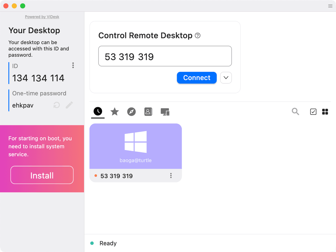Screen dimensions: 336x252
Task: Click the Install system service button
Action: pos(42,175)
